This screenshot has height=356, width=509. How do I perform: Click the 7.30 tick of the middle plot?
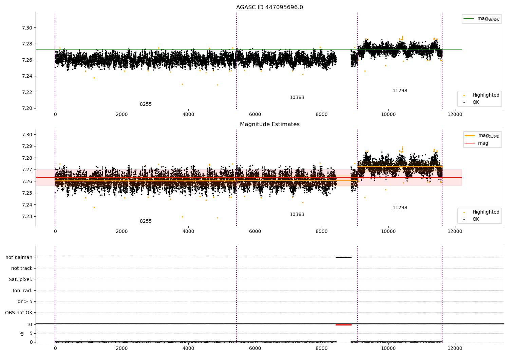[27, 135]
